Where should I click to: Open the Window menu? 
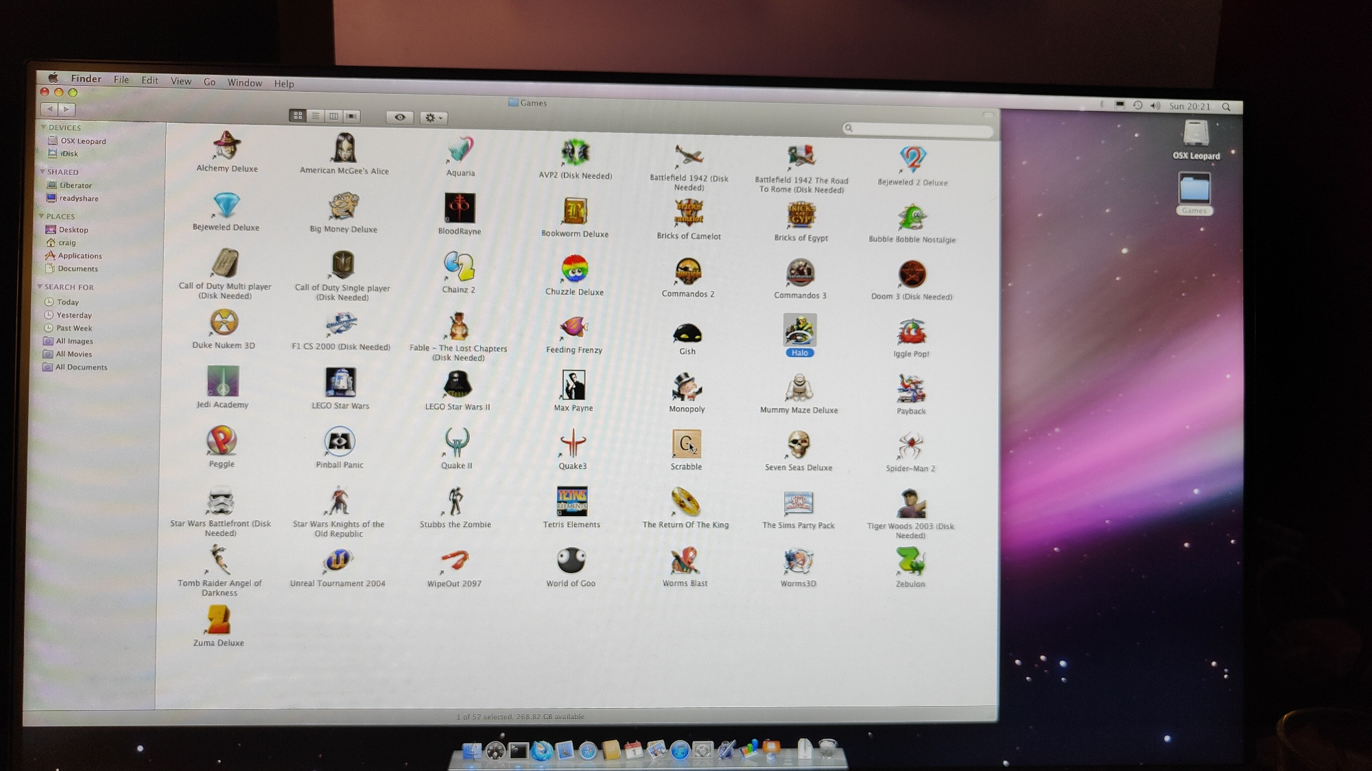[245, 83]
